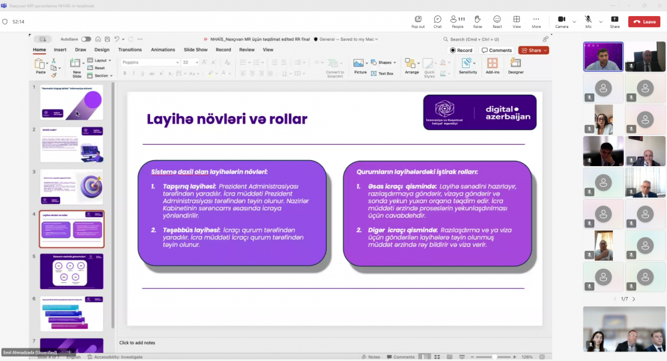667x361 pixels.
Task: Click the Share screen icon
Action: point(614,21)
